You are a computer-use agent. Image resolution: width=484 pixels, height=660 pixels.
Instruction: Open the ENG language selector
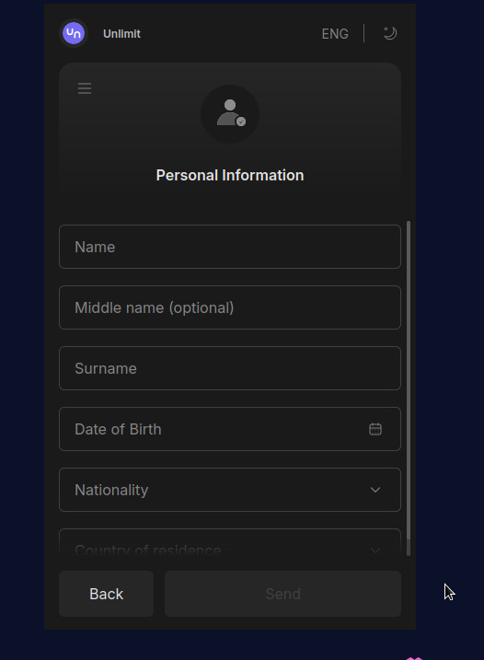[335, 34]
